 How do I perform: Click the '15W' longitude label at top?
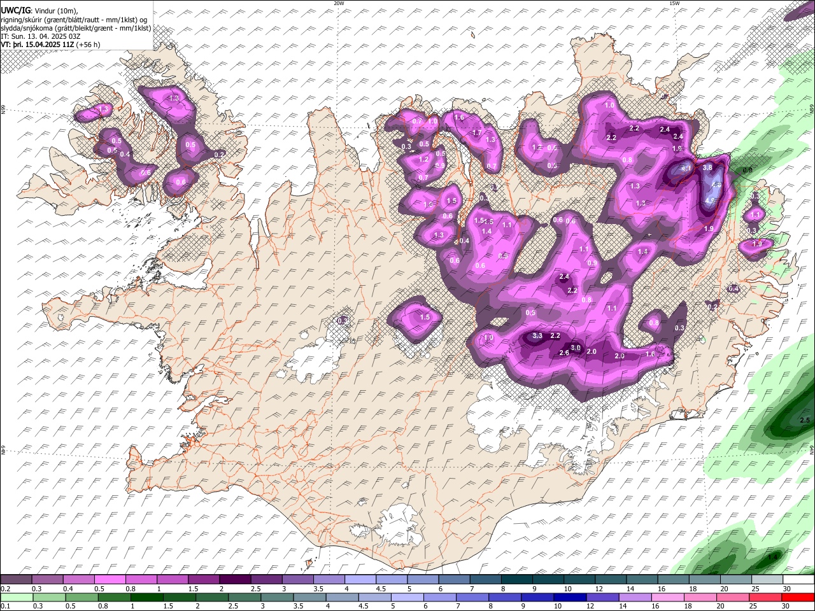(x=674, y=3)
